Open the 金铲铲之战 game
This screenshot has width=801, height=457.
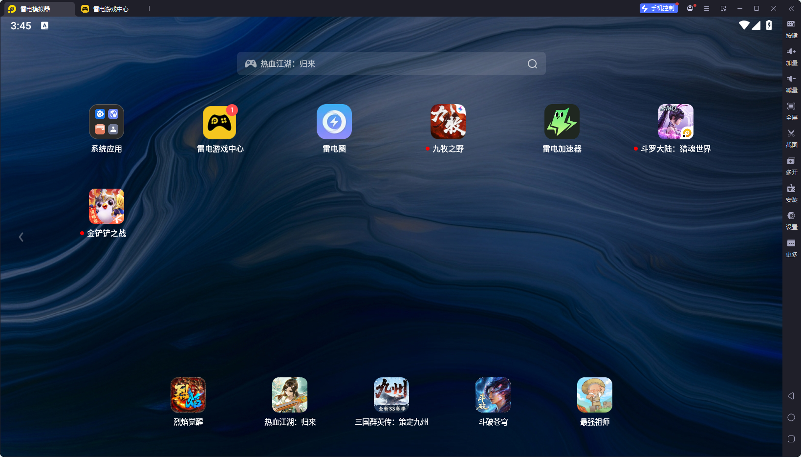(x=107, y=206)
